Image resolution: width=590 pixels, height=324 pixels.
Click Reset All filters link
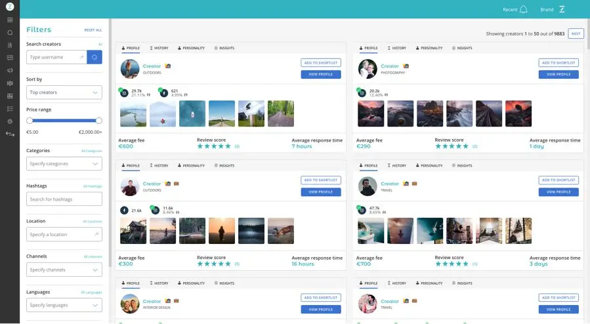93,30
